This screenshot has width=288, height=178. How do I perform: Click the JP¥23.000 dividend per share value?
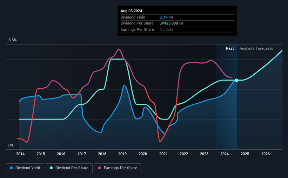(x=169, y=23)
